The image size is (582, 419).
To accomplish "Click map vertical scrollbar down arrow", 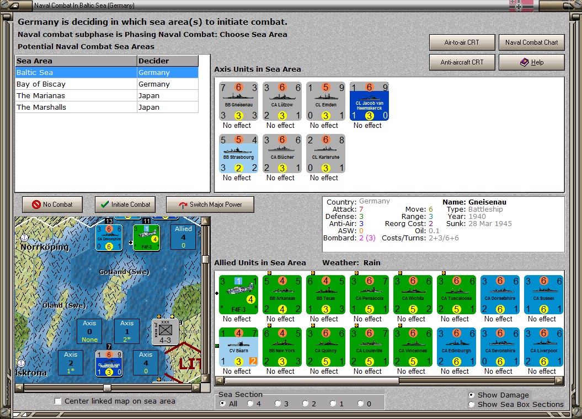I will click(205, 379).
